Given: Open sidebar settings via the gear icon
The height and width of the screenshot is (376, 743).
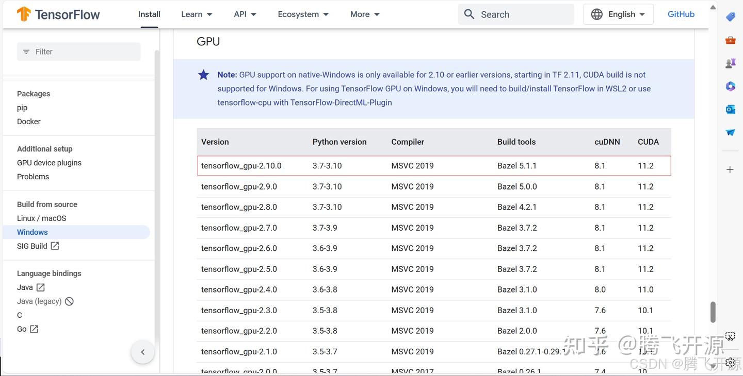Looking at the screenshot, I should coord(730,362).
